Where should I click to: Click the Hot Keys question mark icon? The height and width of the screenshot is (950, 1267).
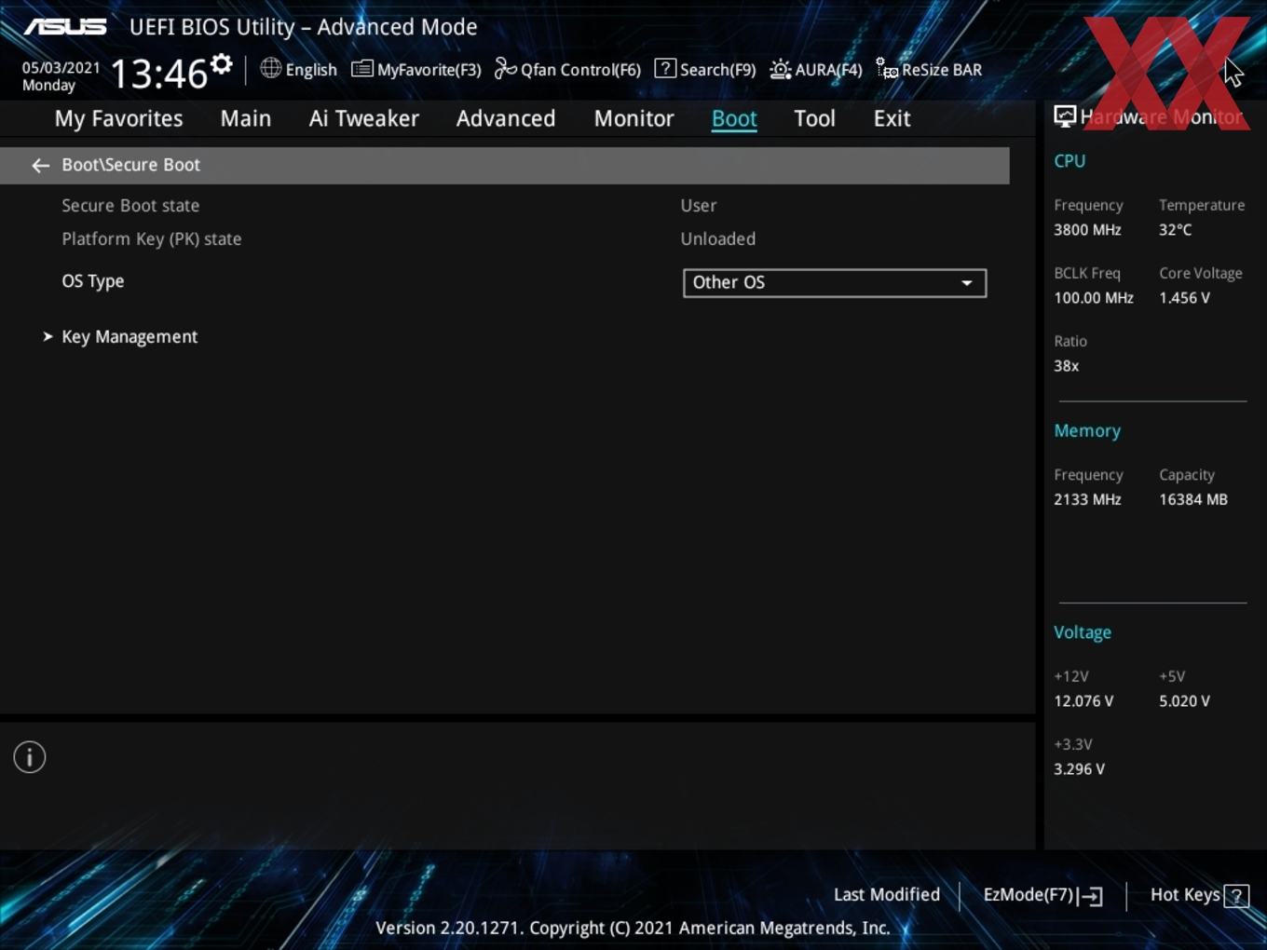[x=1236, y=896]
